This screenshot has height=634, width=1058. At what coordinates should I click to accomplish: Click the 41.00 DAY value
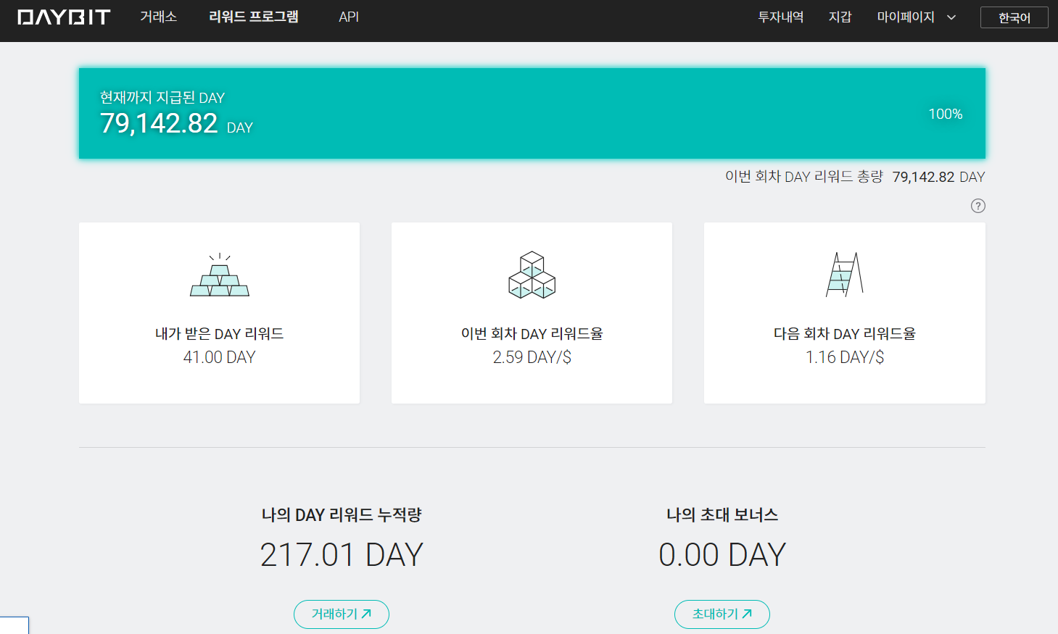[x=220, y=357]
